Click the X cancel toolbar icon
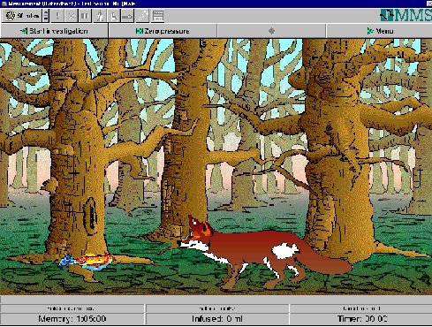The image size is (432, 327). [72, 16]
